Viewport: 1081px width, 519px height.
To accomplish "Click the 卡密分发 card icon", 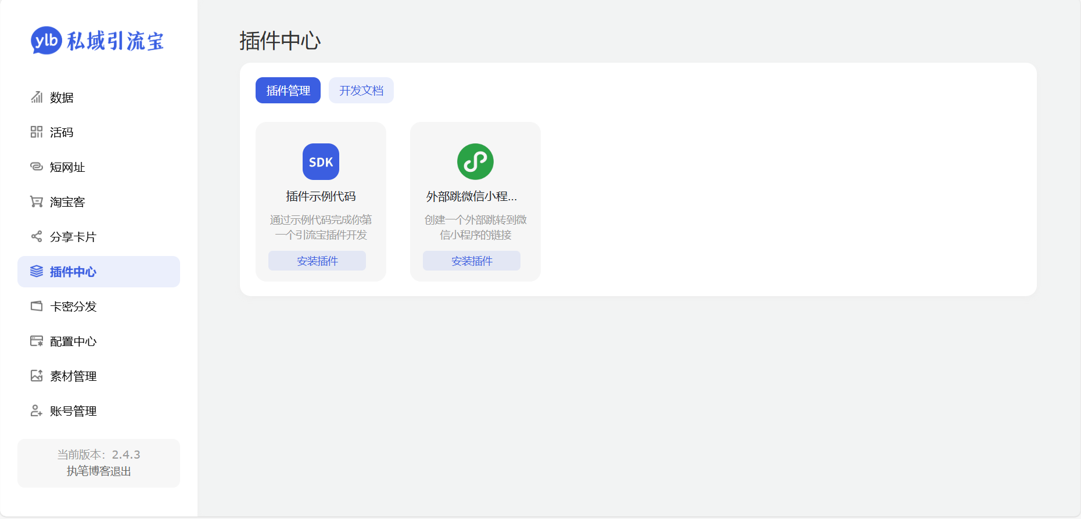I will click(x=37, y=306).
